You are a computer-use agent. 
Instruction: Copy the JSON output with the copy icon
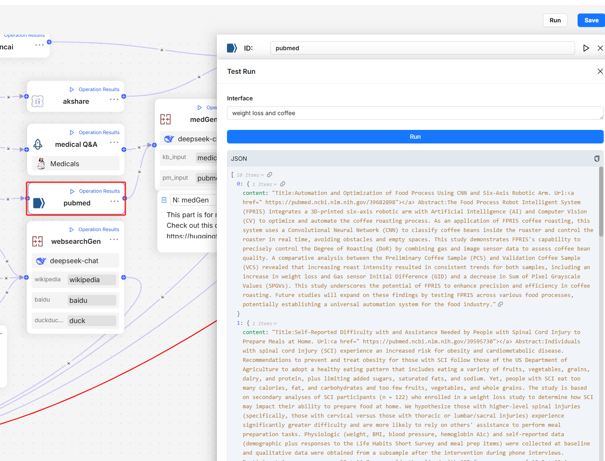(x=597, y=159)
